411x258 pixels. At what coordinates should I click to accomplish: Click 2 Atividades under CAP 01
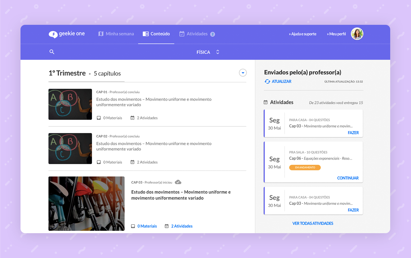(147, 118)
